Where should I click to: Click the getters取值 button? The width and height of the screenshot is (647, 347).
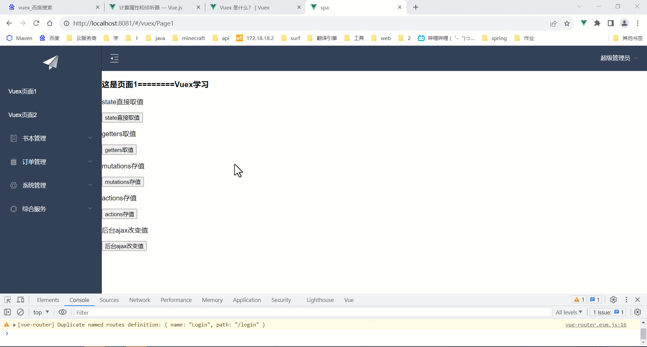(x=119, y=150)
